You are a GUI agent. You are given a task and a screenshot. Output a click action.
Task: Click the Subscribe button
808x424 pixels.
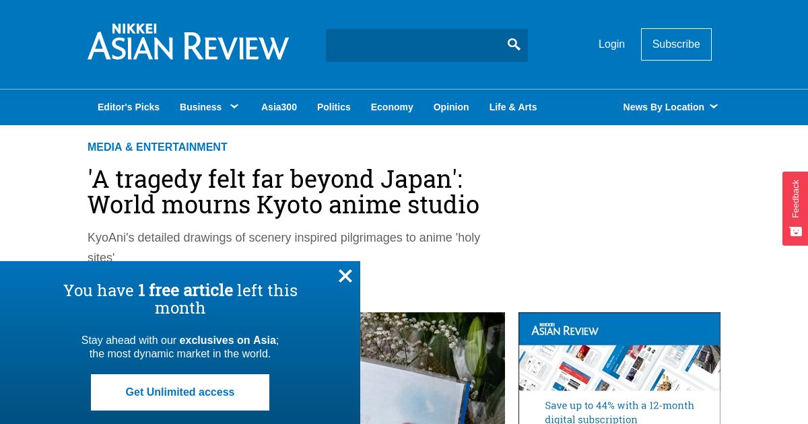point(676,44)
